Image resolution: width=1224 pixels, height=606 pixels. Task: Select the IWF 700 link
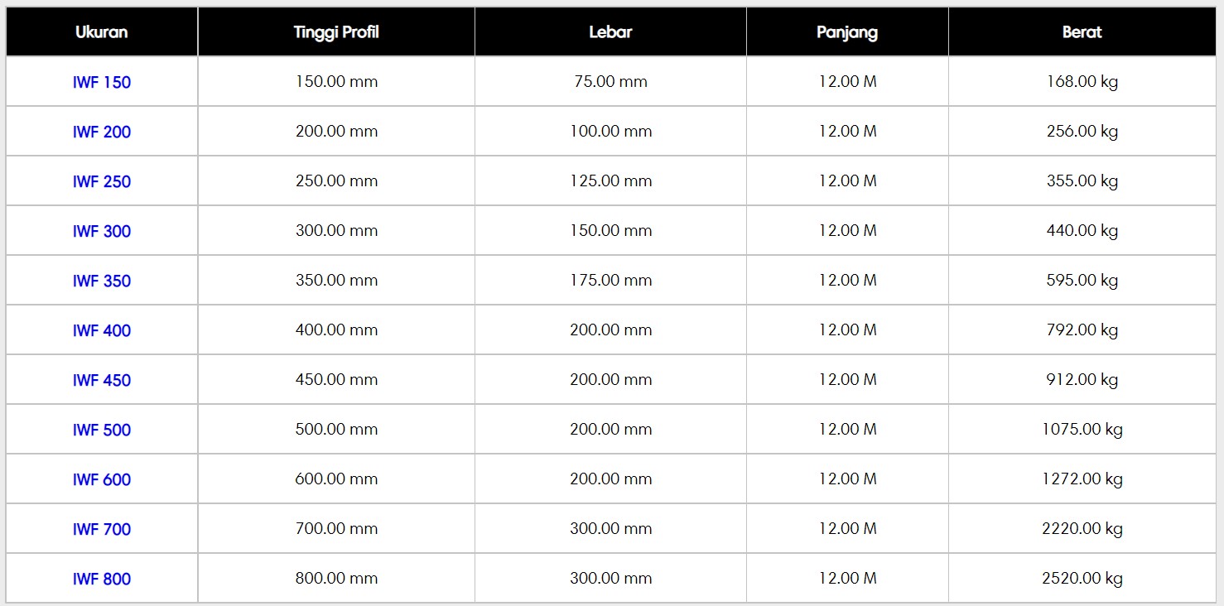point(102,529)
